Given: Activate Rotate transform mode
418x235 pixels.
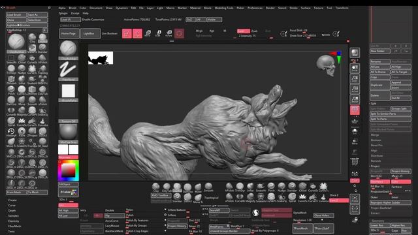Looking at the screenshot, I should [169, 33].
